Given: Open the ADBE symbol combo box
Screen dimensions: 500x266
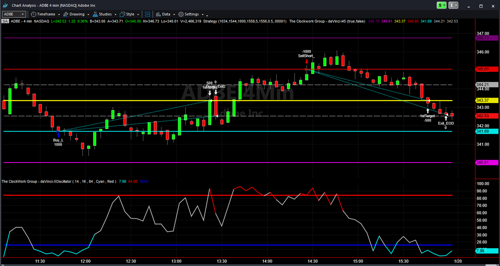Looking at the screenshot, I should [x=14, y=14].
